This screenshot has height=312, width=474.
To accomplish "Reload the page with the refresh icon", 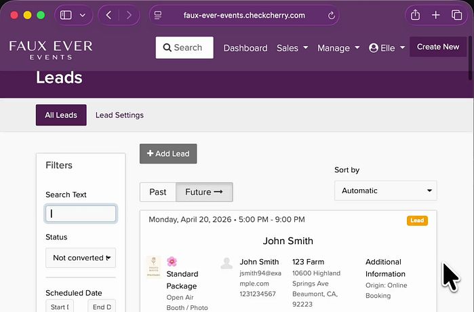I will (332, 15).
